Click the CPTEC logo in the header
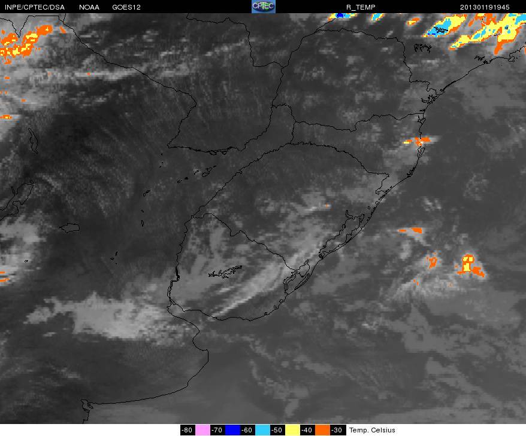The width and height of the screenshot is (526, 436). tap(264, 7)
